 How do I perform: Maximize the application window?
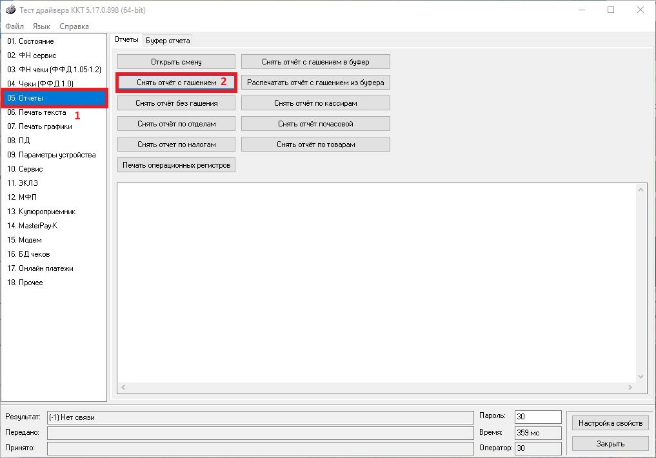point(611,10)
